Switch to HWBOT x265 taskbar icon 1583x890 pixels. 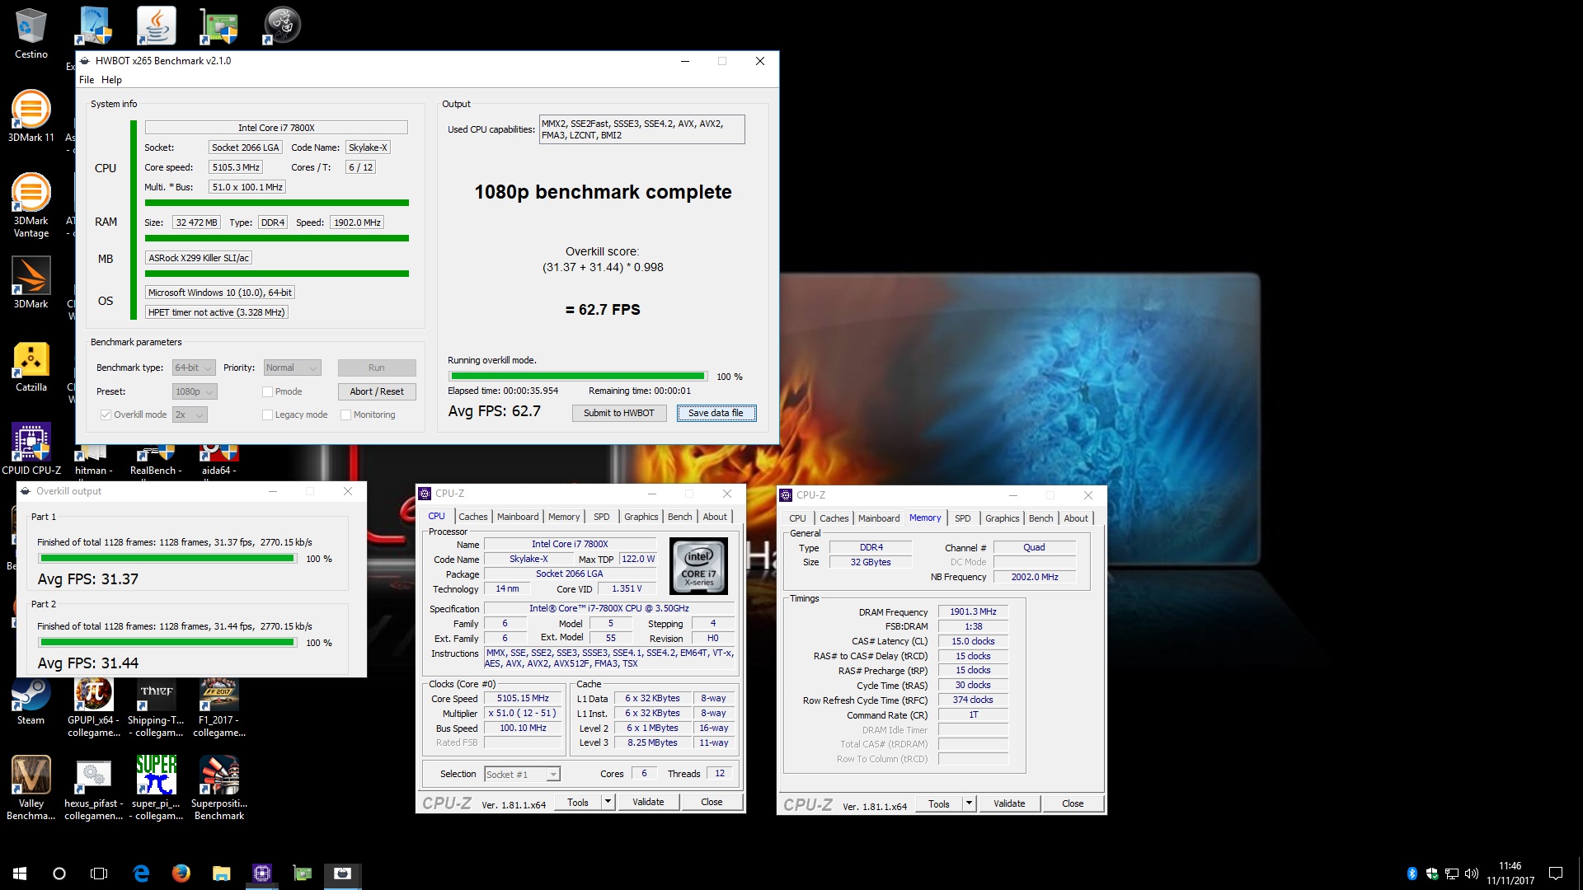[343, 874]
